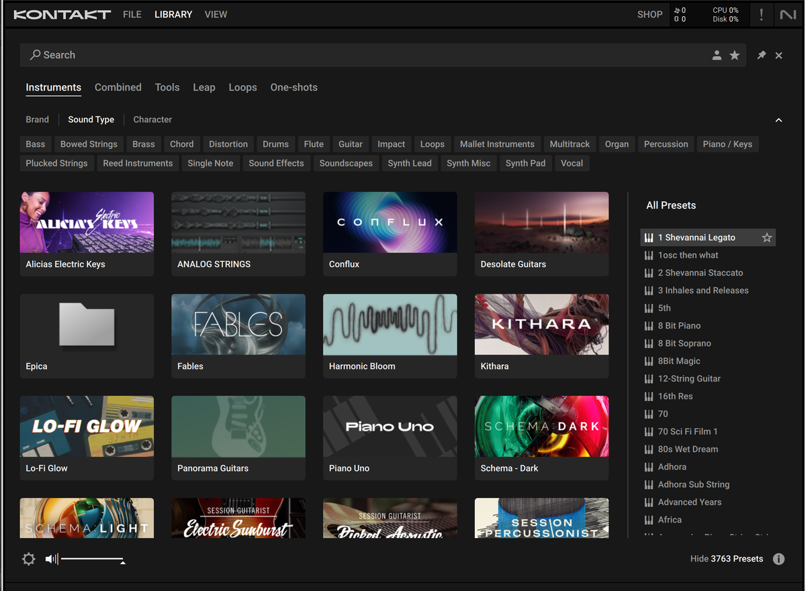Switch to the Loops tab

click(x=242, y=87)
